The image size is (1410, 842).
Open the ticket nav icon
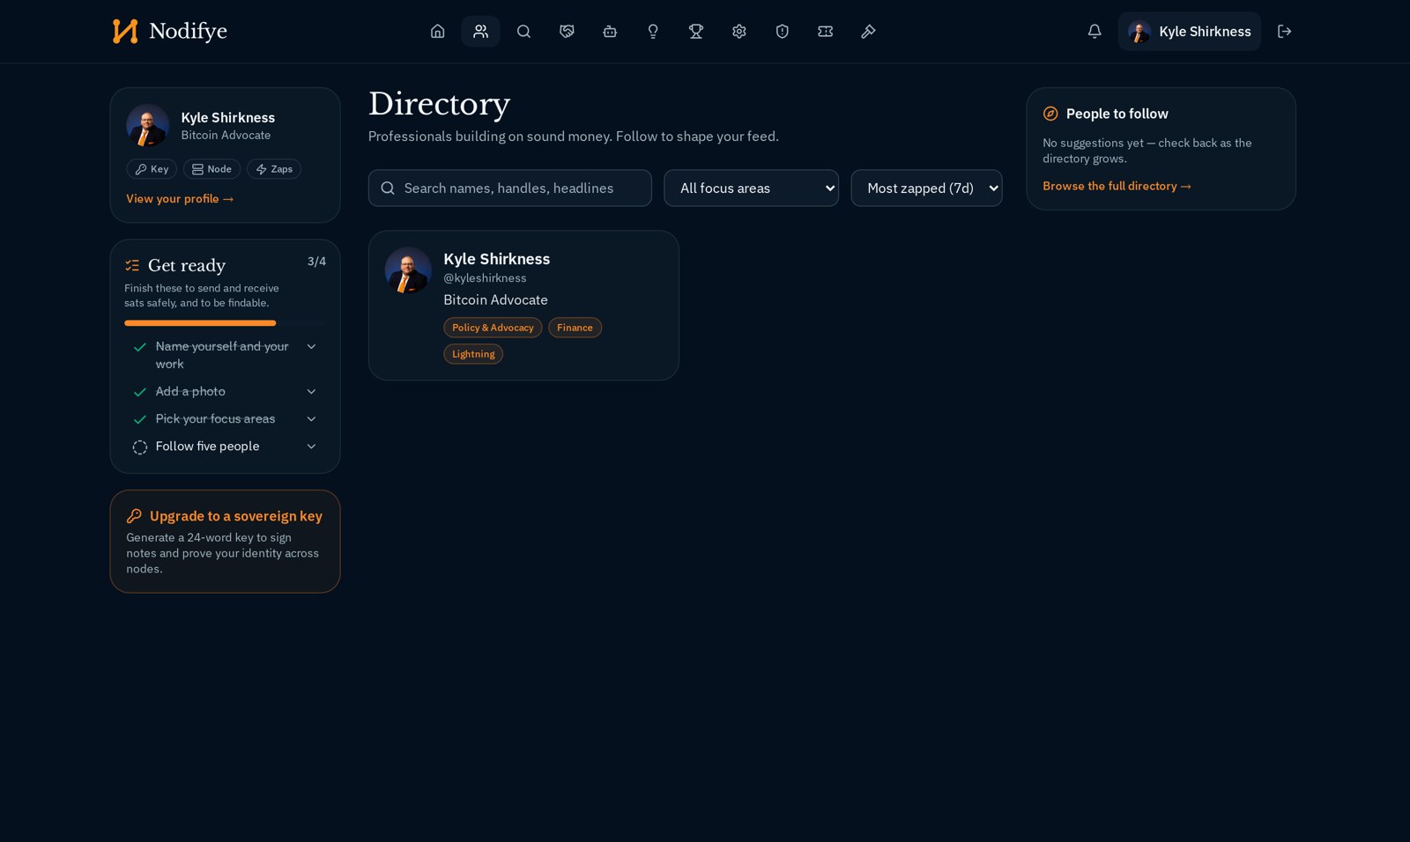(x=826, y=32)
